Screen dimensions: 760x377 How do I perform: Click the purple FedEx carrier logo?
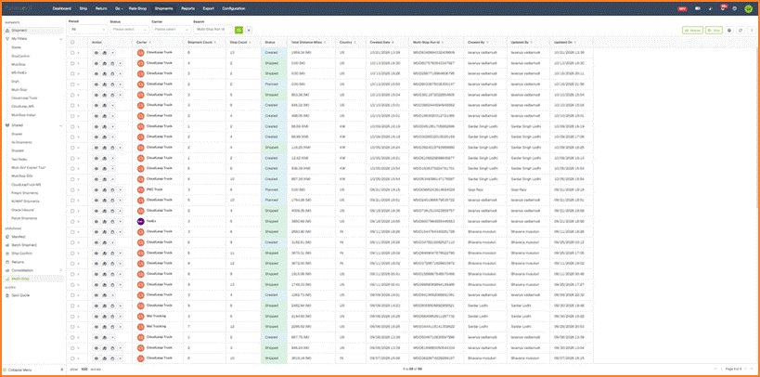click(141, 221)
